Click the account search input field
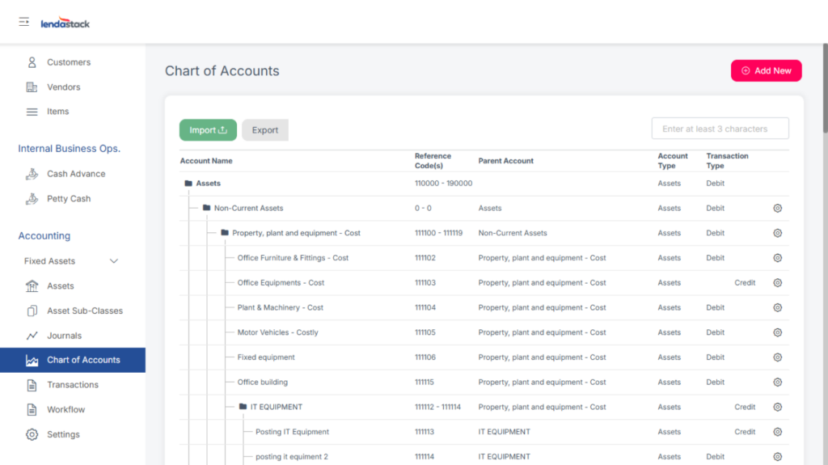The height and width of the screenshot is (465, 828). click(x=720, y=129)
